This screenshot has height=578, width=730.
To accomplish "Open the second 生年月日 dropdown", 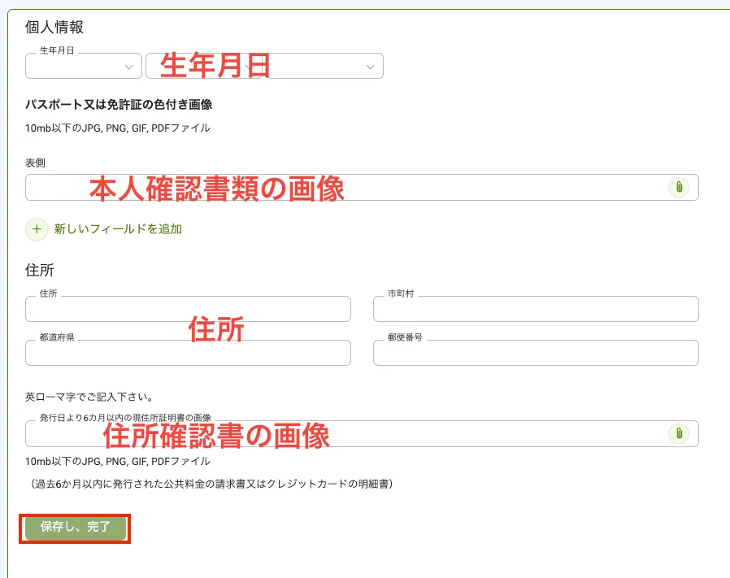I will [x=263, y=66].
